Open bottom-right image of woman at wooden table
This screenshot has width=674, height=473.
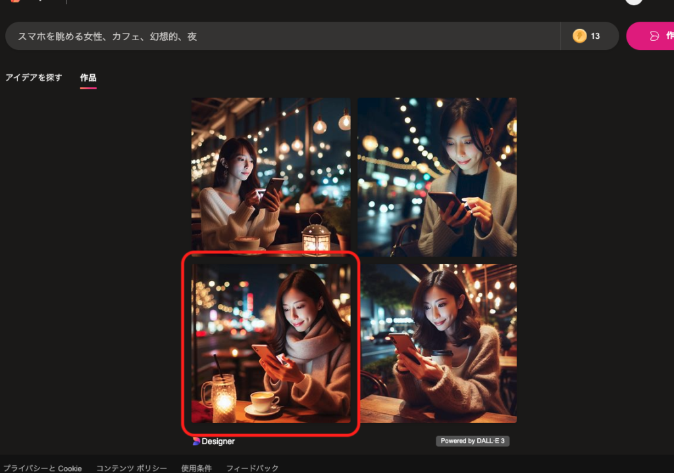[x=437, y=343]
